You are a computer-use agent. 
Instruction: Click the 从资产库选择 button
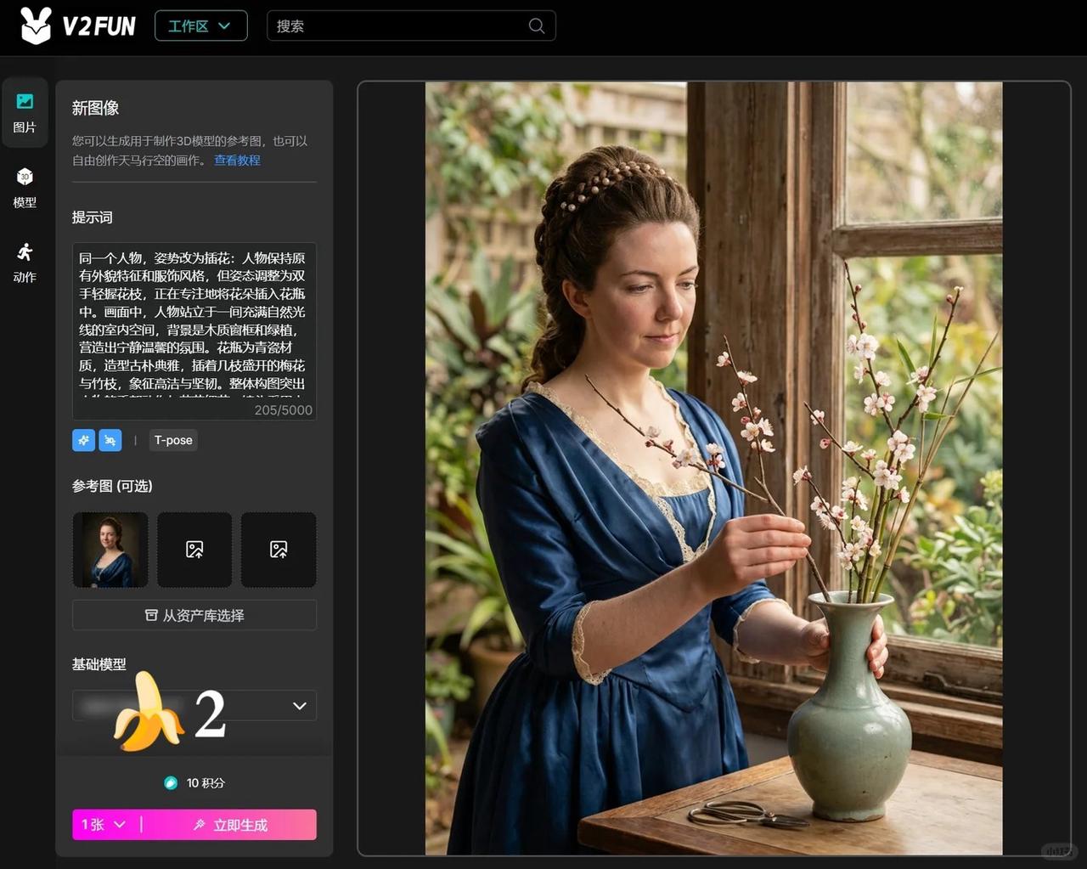194,615
